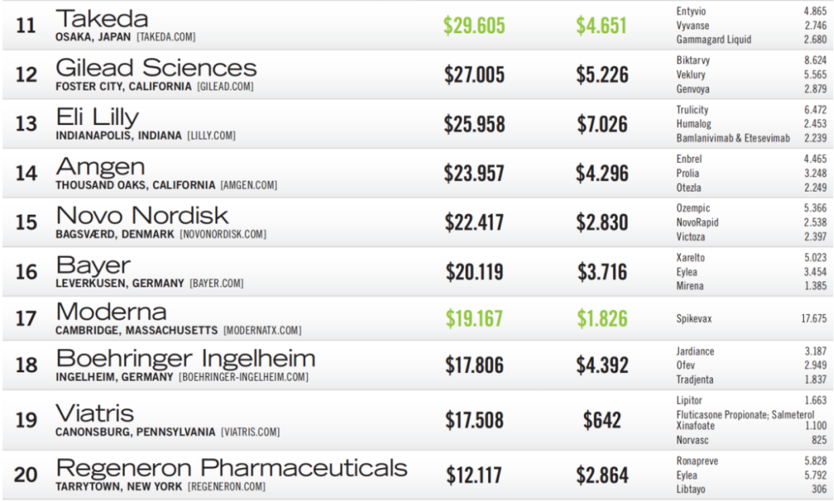834x502 pixels.
Task: Select the Takeda company name heading
Action: click(102, 19)
